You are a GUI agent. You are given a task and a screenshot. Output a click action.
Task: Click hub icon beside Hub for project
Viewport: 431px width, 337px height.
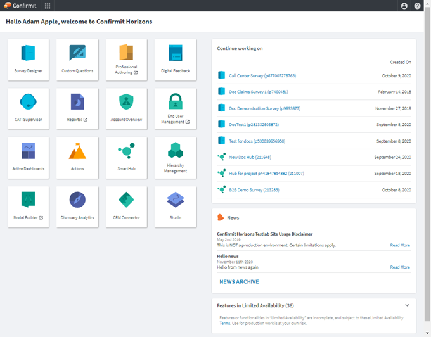(x=222, y=173)
